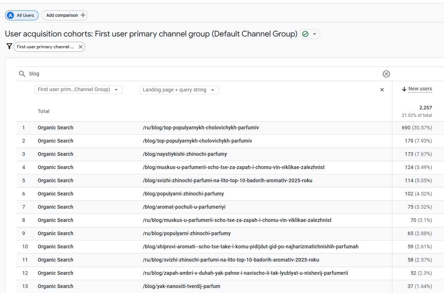Select the /blog/aromat-pochuli-u-parfumeriyi row
This screenshot has width=444, height=293.
click(184, 207)
